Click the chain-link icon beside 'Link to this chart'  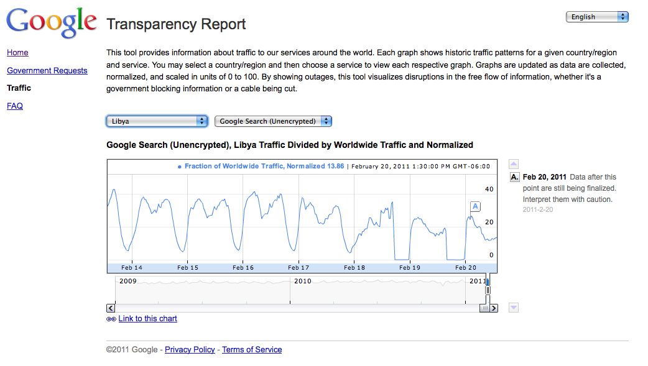coord(111,319)
